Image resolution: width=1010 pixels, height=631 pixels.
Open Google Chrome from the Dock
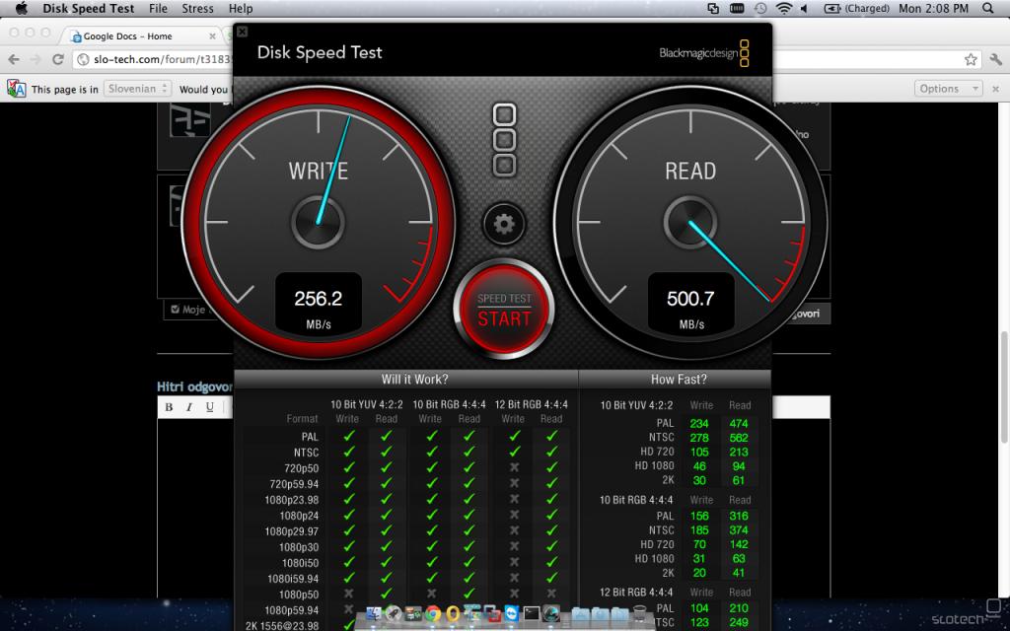[x=433, y=613]
